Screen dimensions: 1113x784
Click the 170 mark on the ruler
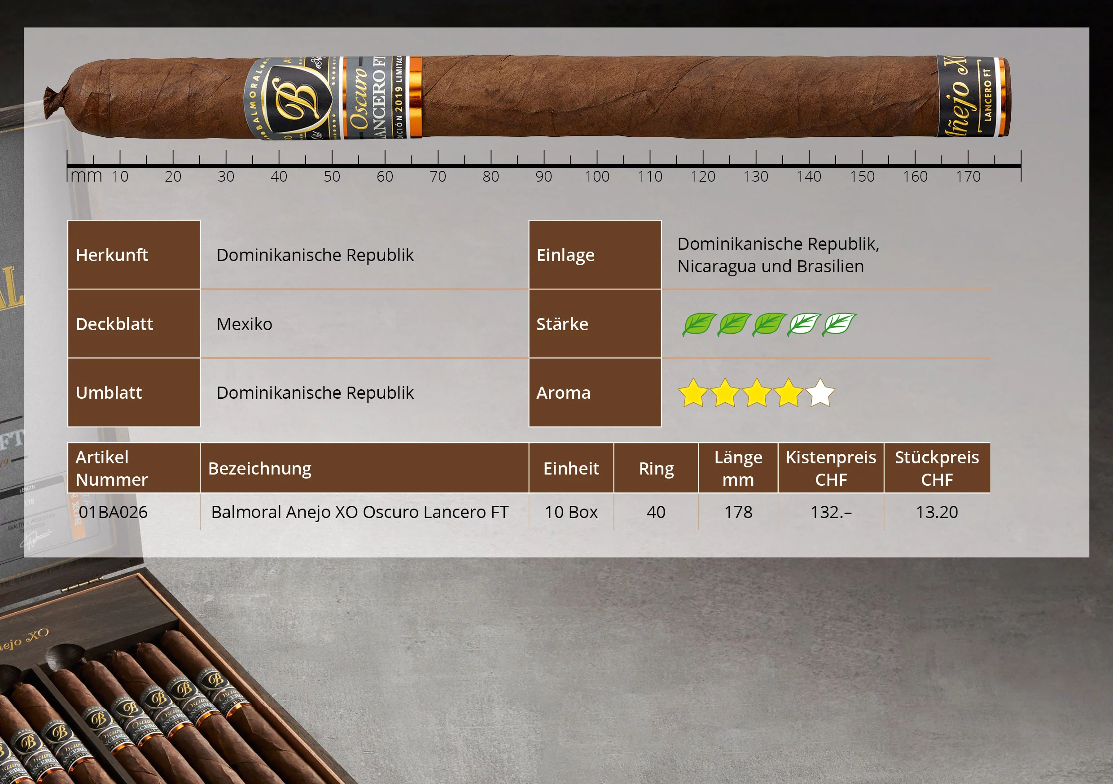[x=968, y=176]
